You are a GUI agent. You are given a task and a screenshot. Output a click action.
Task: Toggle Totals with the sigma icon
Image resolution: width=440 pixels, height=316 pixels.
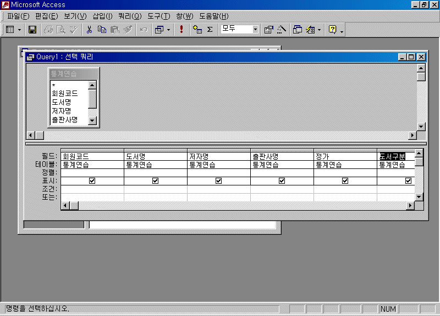[x=210, y=30]
